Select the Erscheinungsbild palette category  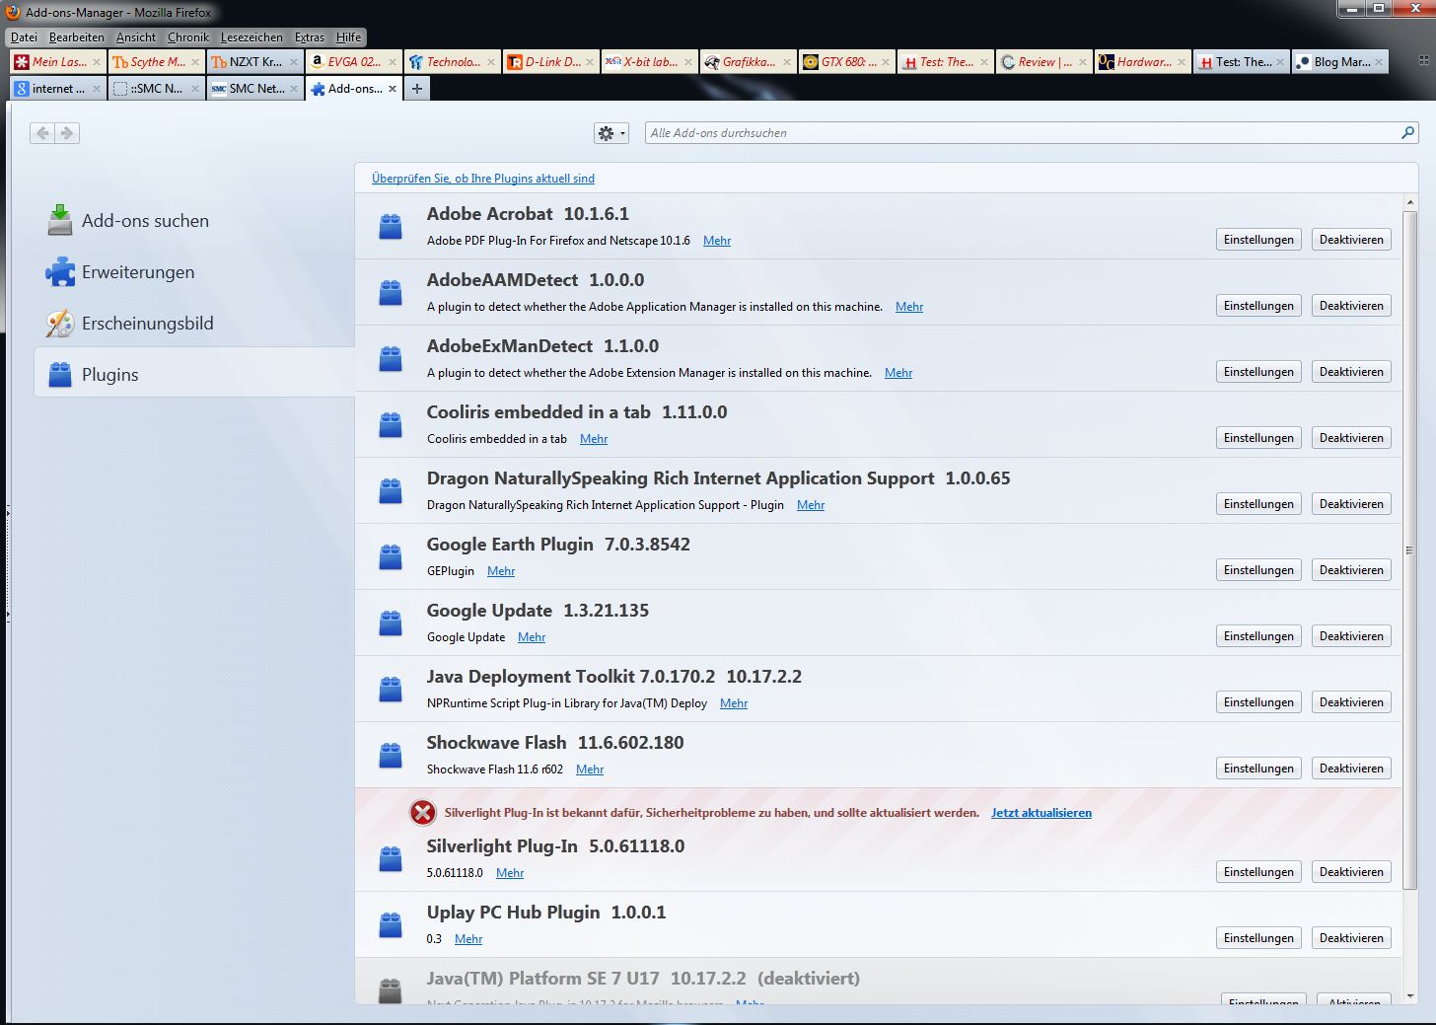[x=147, y=324]
